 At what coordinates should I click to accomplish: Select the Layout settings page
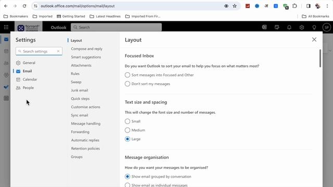(x=76, y=41)
